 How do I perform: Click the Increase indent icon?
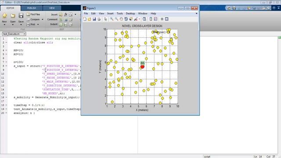pyautogui.click(x=66, y=25)
